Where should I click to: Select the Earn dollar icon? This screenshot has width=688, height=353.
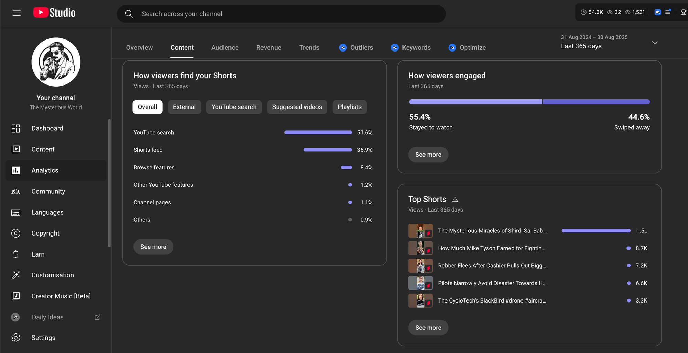[16, 254]
